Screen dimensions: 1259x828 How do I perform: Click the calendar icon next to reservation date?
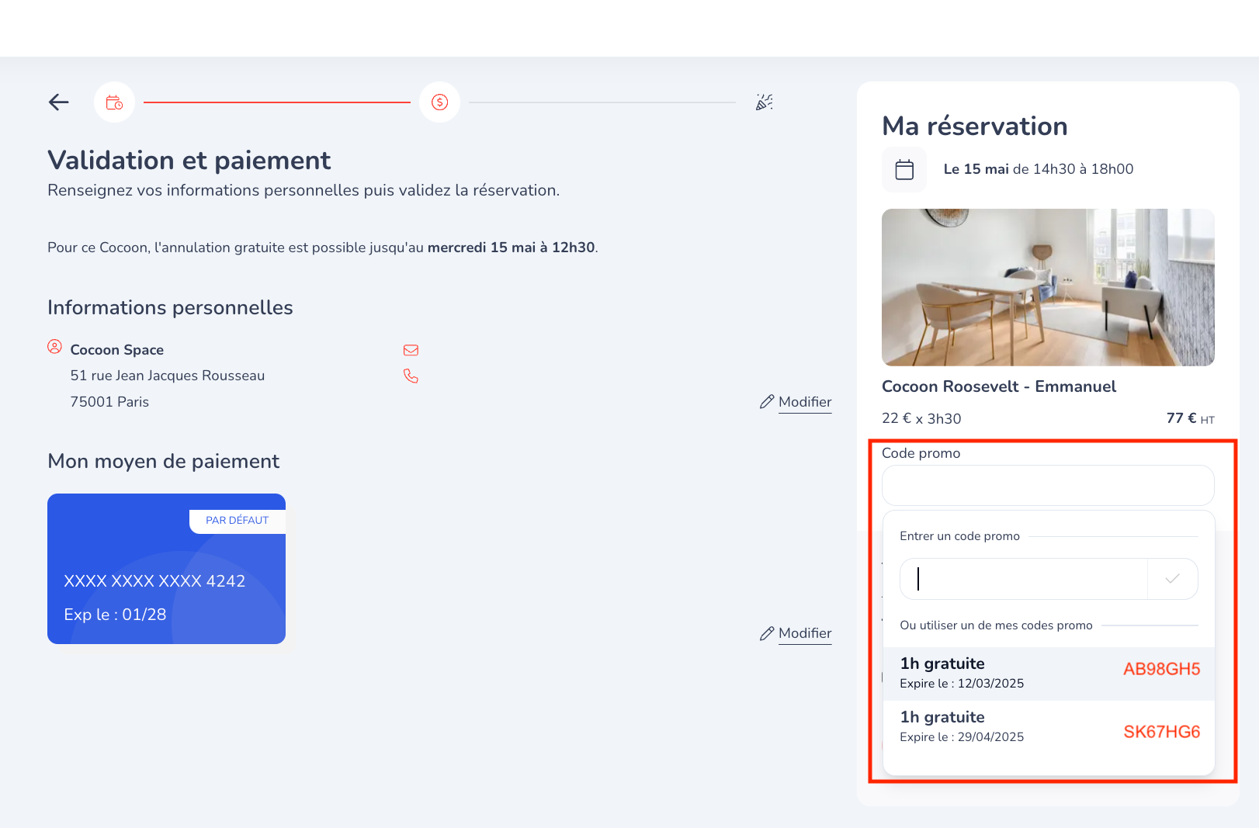[x=904, y=169]
